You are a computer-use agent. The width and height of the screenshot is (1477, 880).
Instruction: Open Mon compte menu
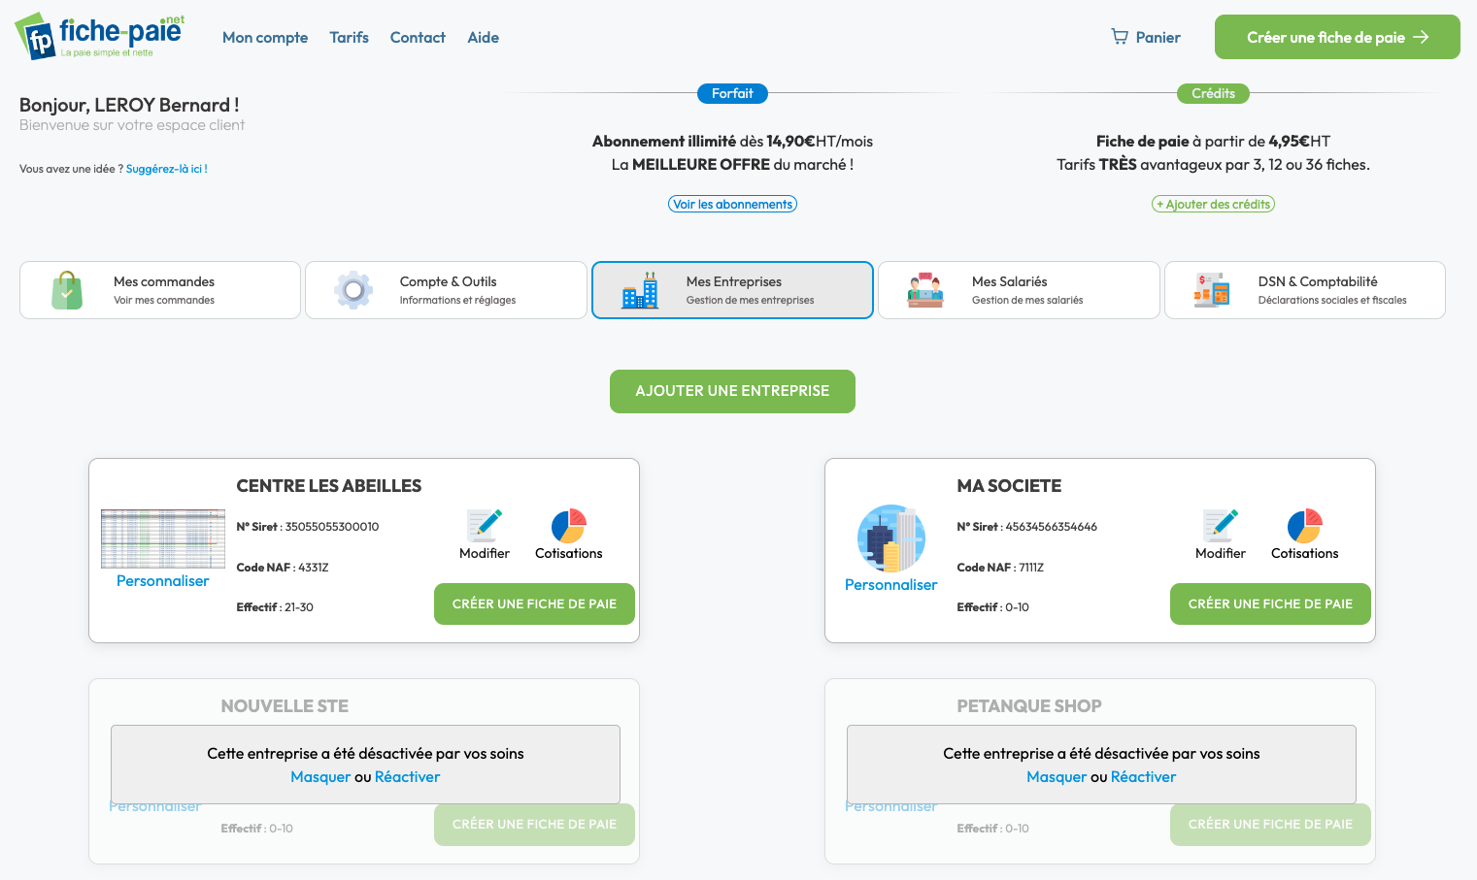click(265, 38)
